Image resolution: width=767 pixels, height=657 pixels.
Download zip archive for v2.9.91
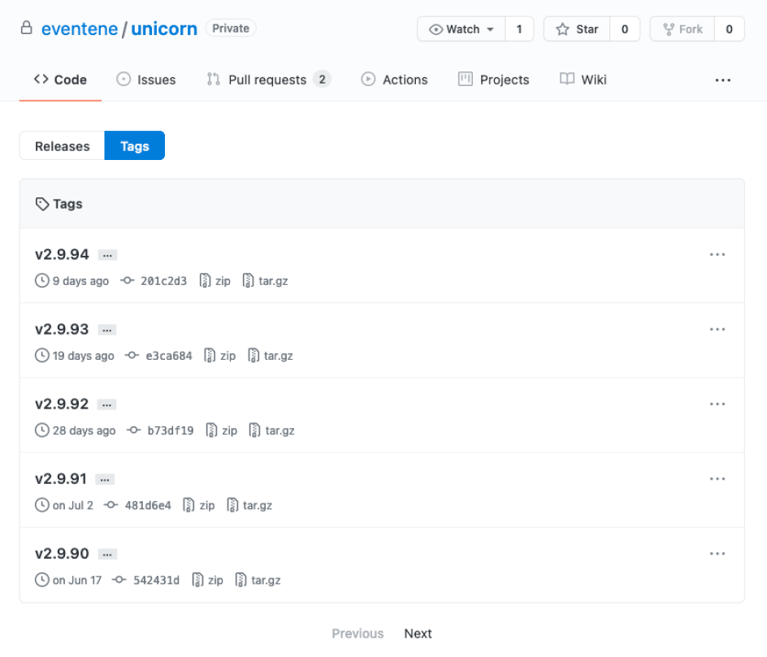click(199, 505)
